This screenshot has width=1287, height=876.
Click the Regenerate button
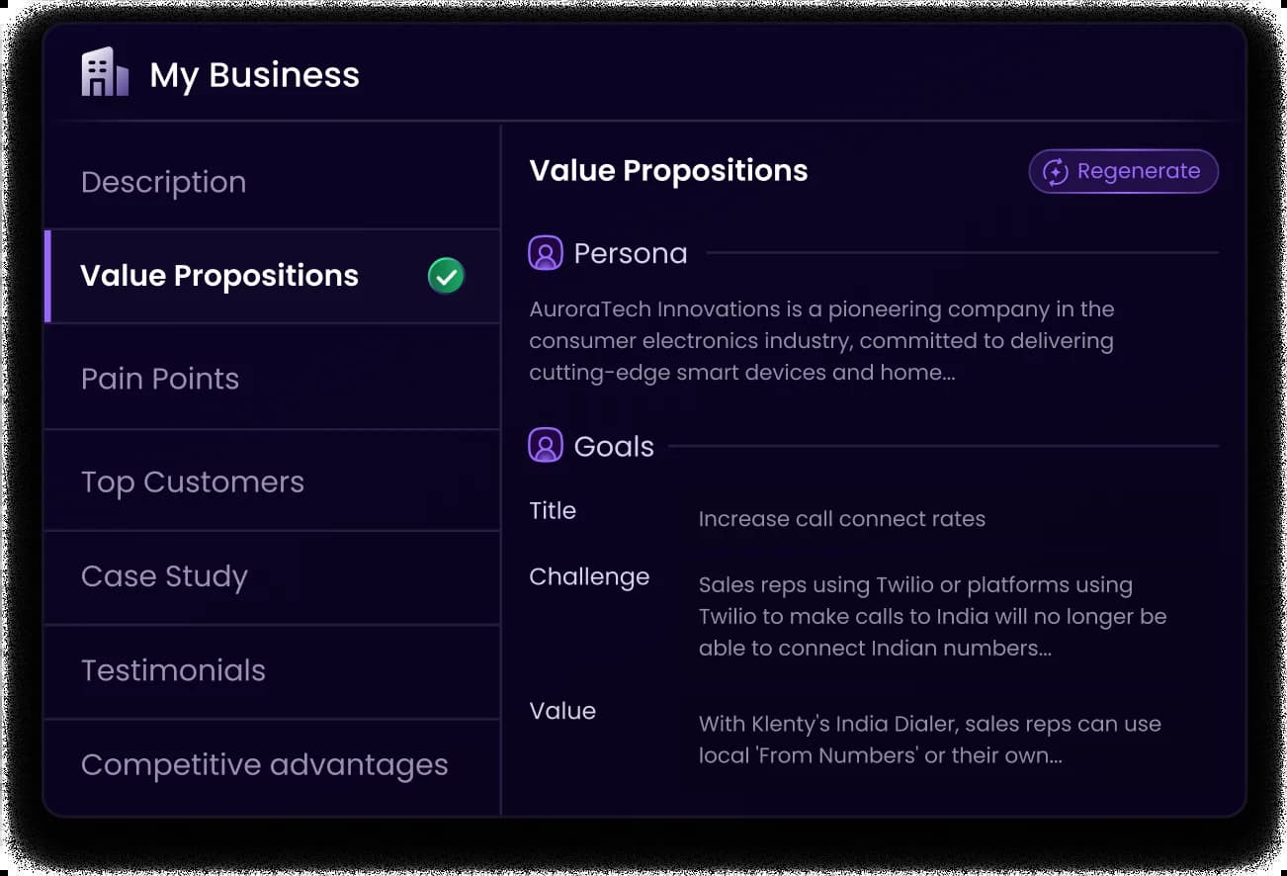pyautogui.click(x=1124, y=171)
